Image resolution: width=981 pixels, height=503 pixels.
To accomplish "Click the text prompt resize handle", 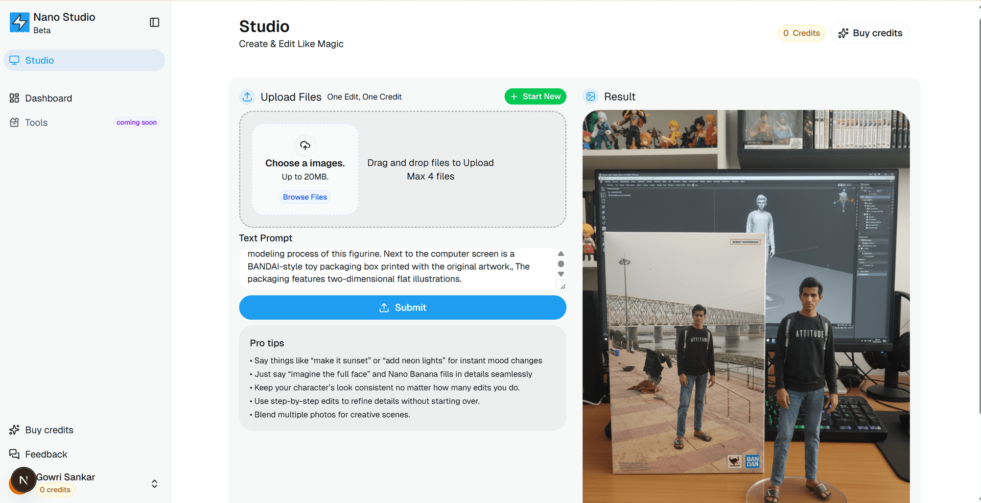I will (563, 286).
